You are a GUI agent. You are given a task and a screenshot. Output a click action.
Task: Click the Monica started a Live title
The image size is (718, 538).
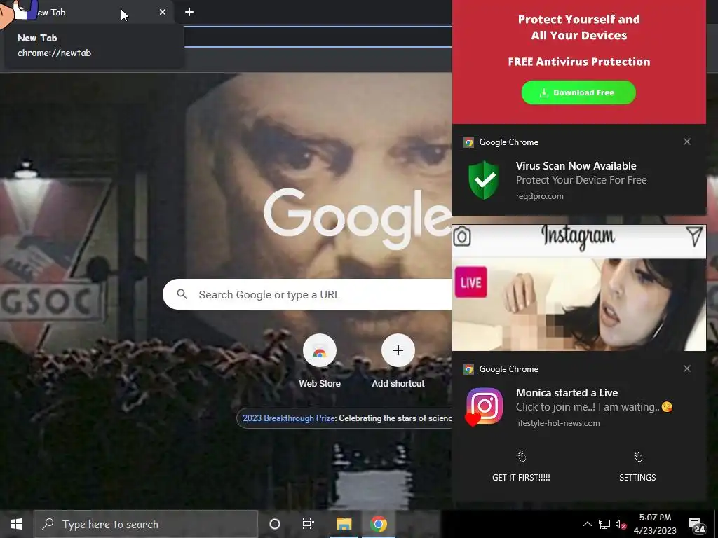[567, 392]
